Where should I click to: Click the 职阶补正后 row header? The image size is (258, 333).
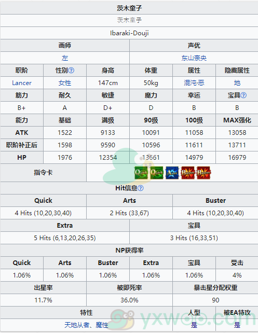coord(22,145)
